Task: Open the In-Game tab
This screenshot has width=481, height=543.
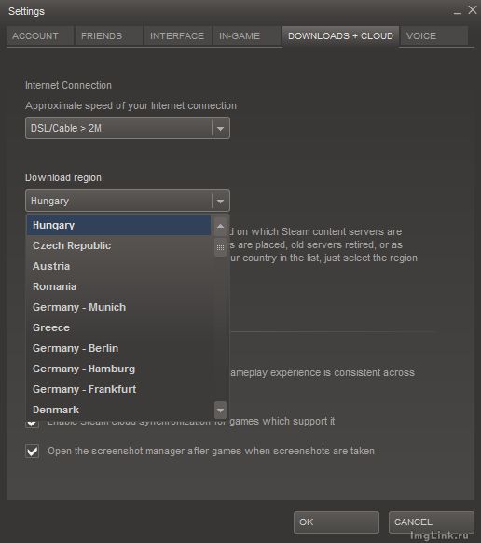Action: click(x=246, y=36)
